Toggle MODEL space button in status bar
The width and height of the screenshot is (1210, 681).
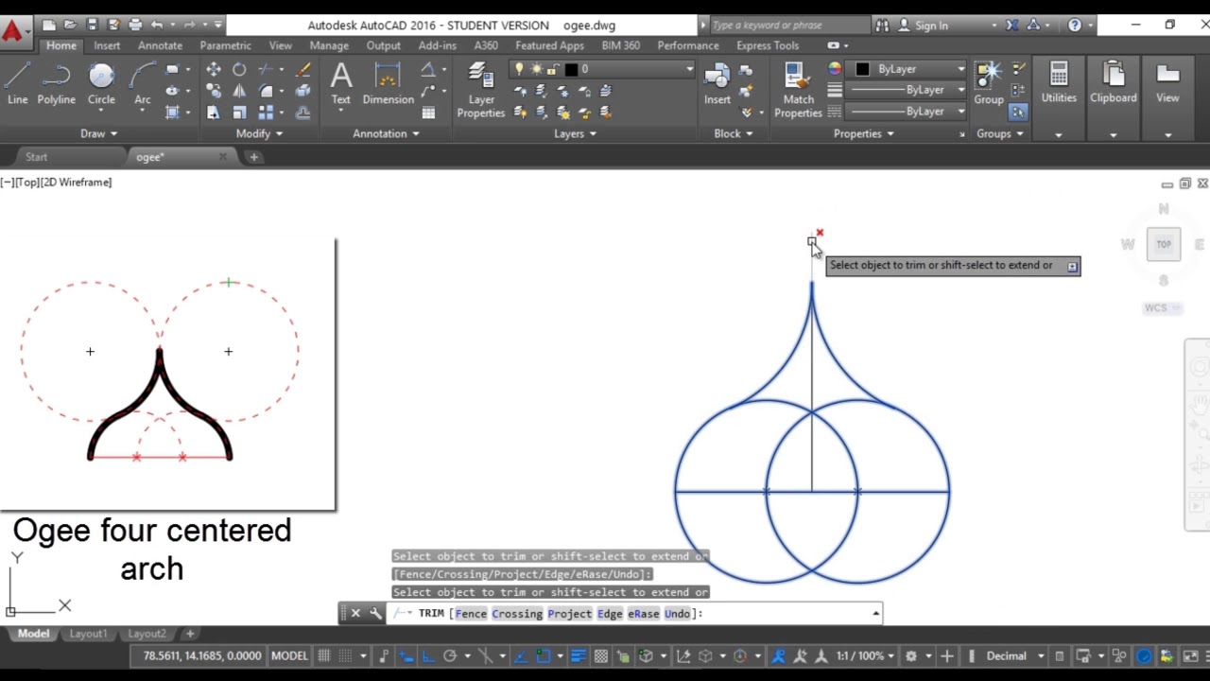click(x=289, y=655)
